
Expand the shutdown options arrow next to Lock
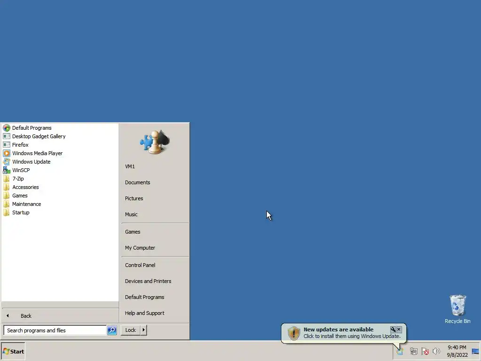pos(144,330)
